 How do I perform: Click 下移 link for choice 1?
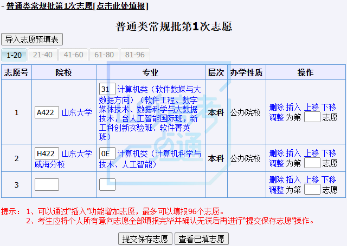(x=329, y=108)
